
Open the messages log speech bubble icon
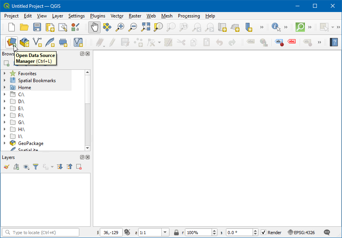click(x=327, y=233)
